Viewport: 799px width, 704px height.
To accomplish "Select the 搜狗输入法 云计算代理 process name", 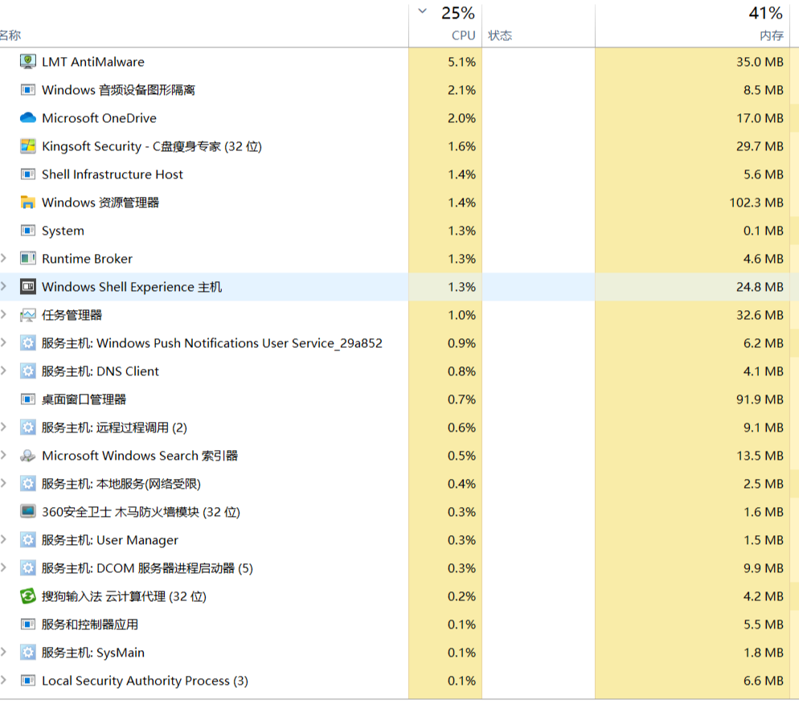I will (x=124, y=596).
